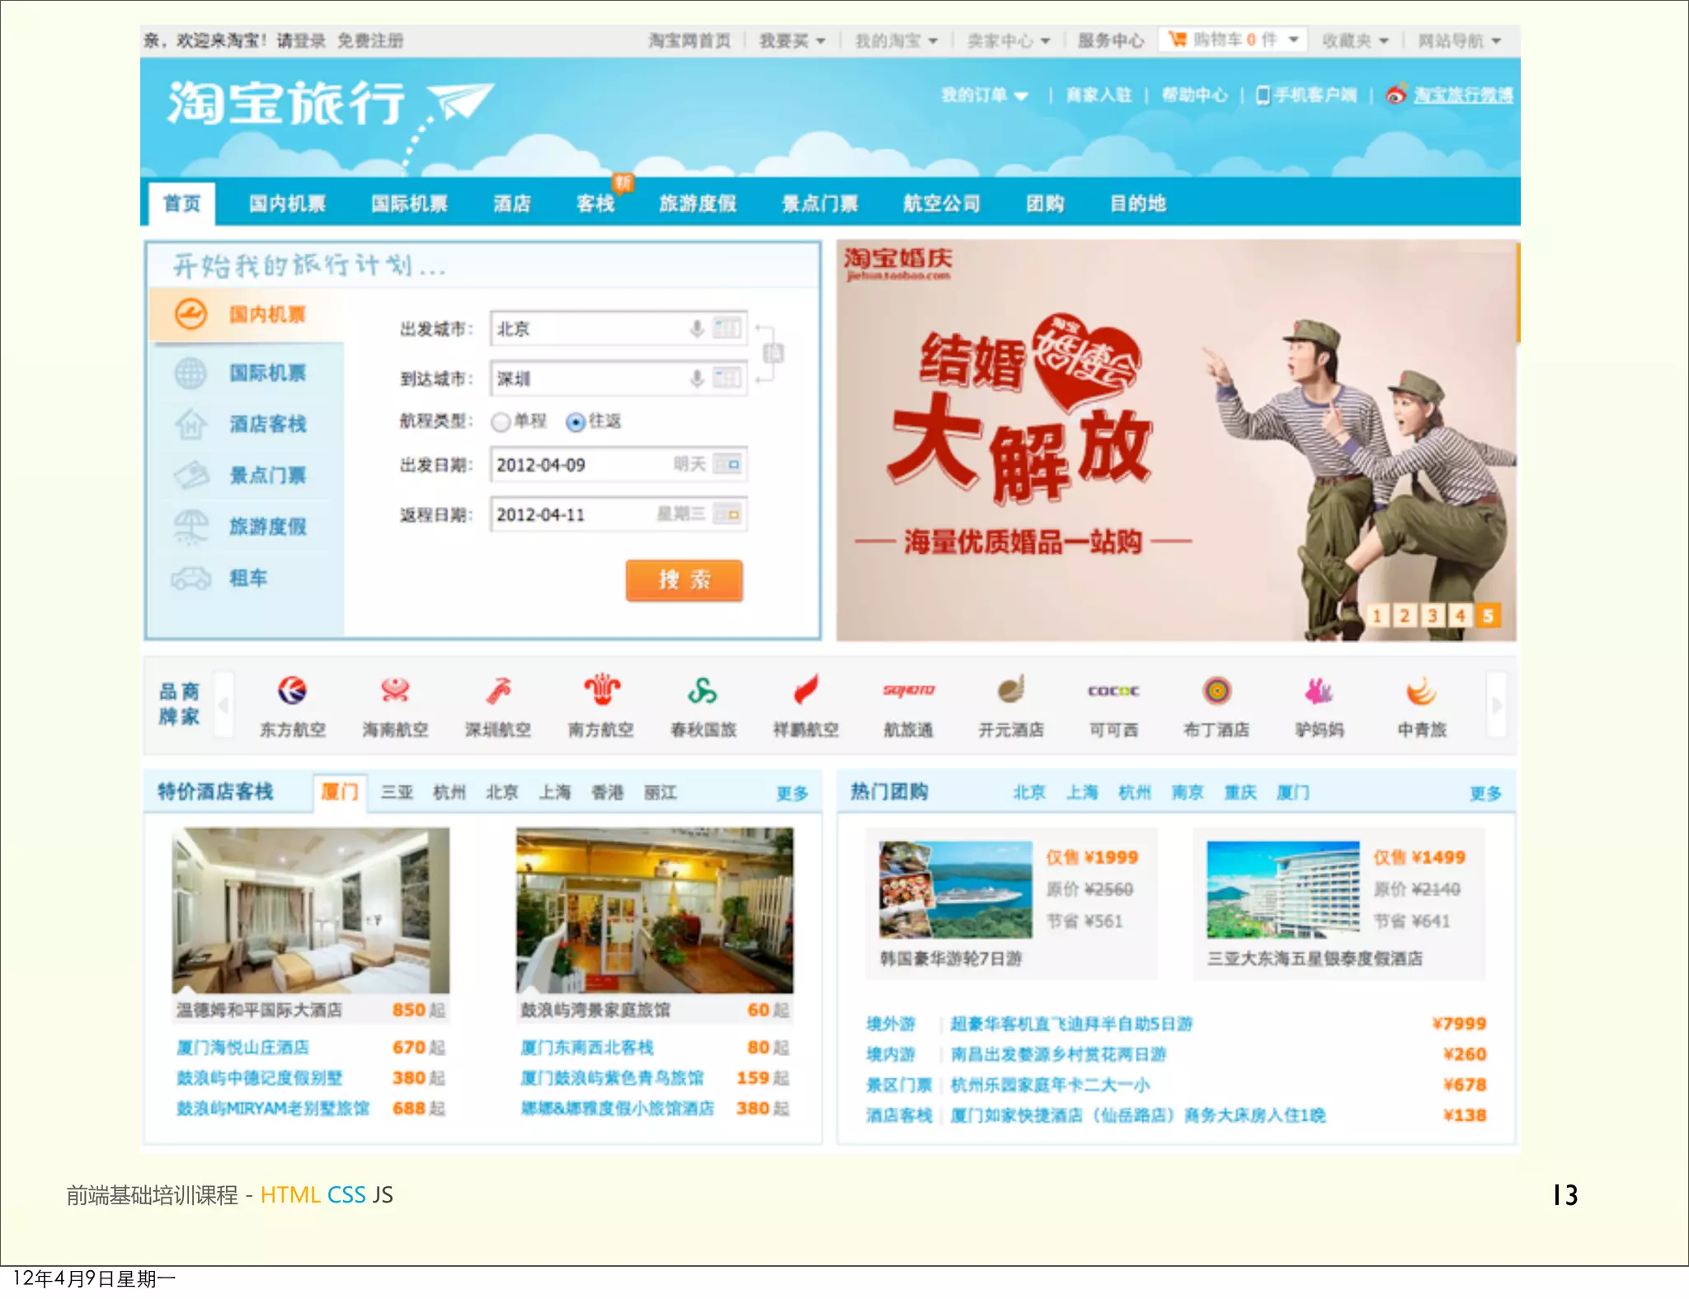The image size is (1689, 1299).
Task: Click the 布丁酒店 brand logo icon
Action: coord(1216,690)
